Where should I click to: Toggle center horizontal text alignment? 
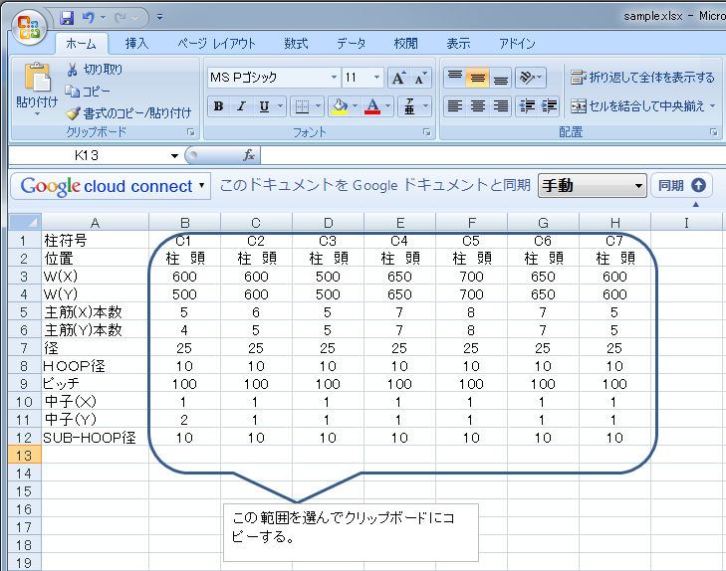(477, 106)
